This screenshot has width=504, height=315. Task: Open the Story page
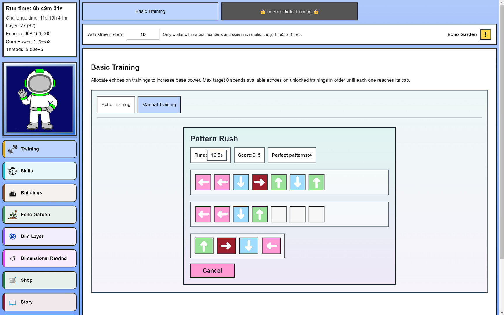click(40, 302)
